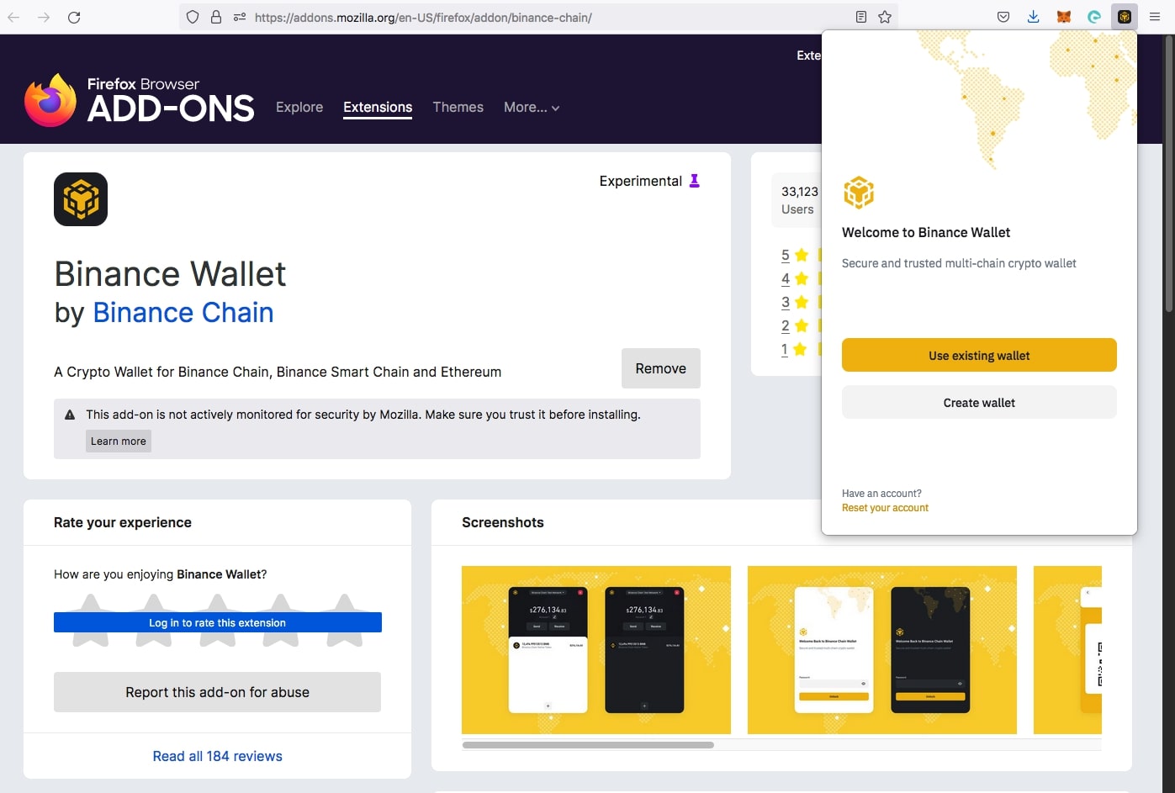Switch to the Themes section

click(x=458, y=107)
